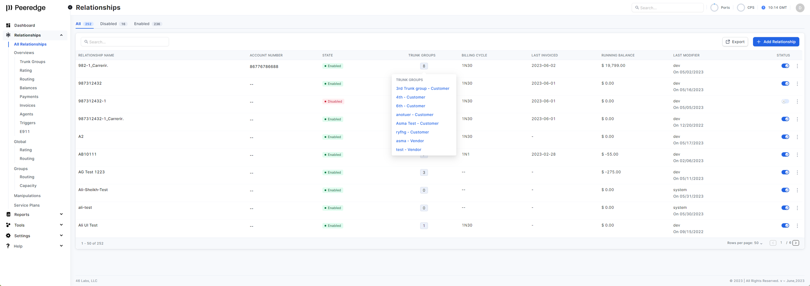Click the top global search field
Image resolution: width=810 pixels, height=286 pixels.
[x=668, y=8]
